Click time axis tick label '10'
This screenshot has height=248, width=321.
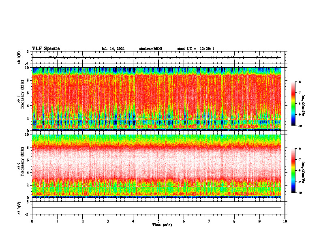[x=285, y=221]
